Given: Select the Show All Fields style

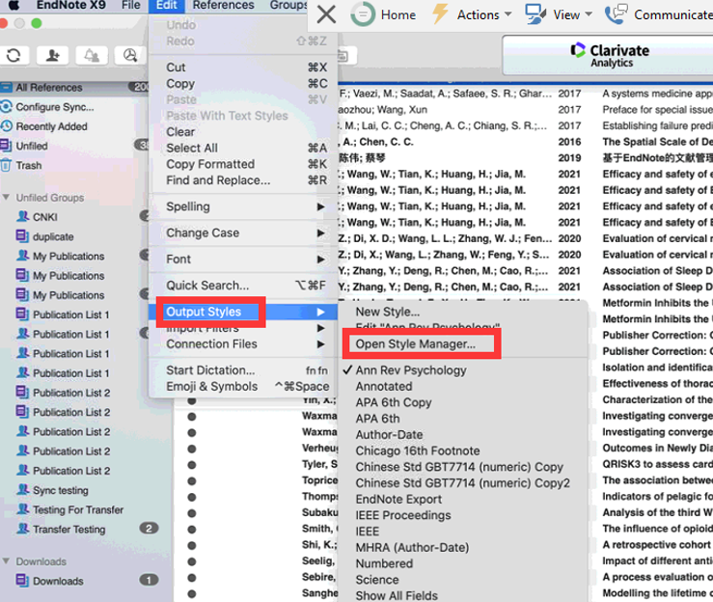Looking at the screenshot, I should (x=397, y=595).
